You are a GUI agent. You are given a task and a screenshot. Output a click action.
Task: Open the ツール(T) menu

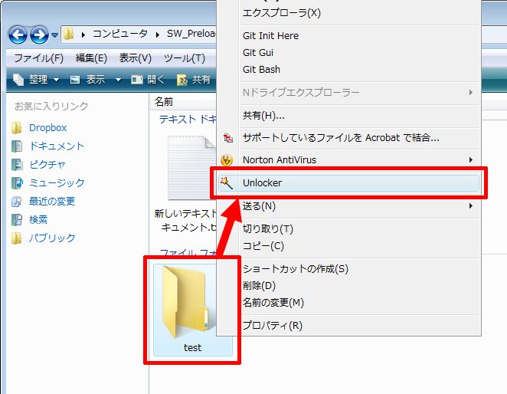[x=185, y=58]
